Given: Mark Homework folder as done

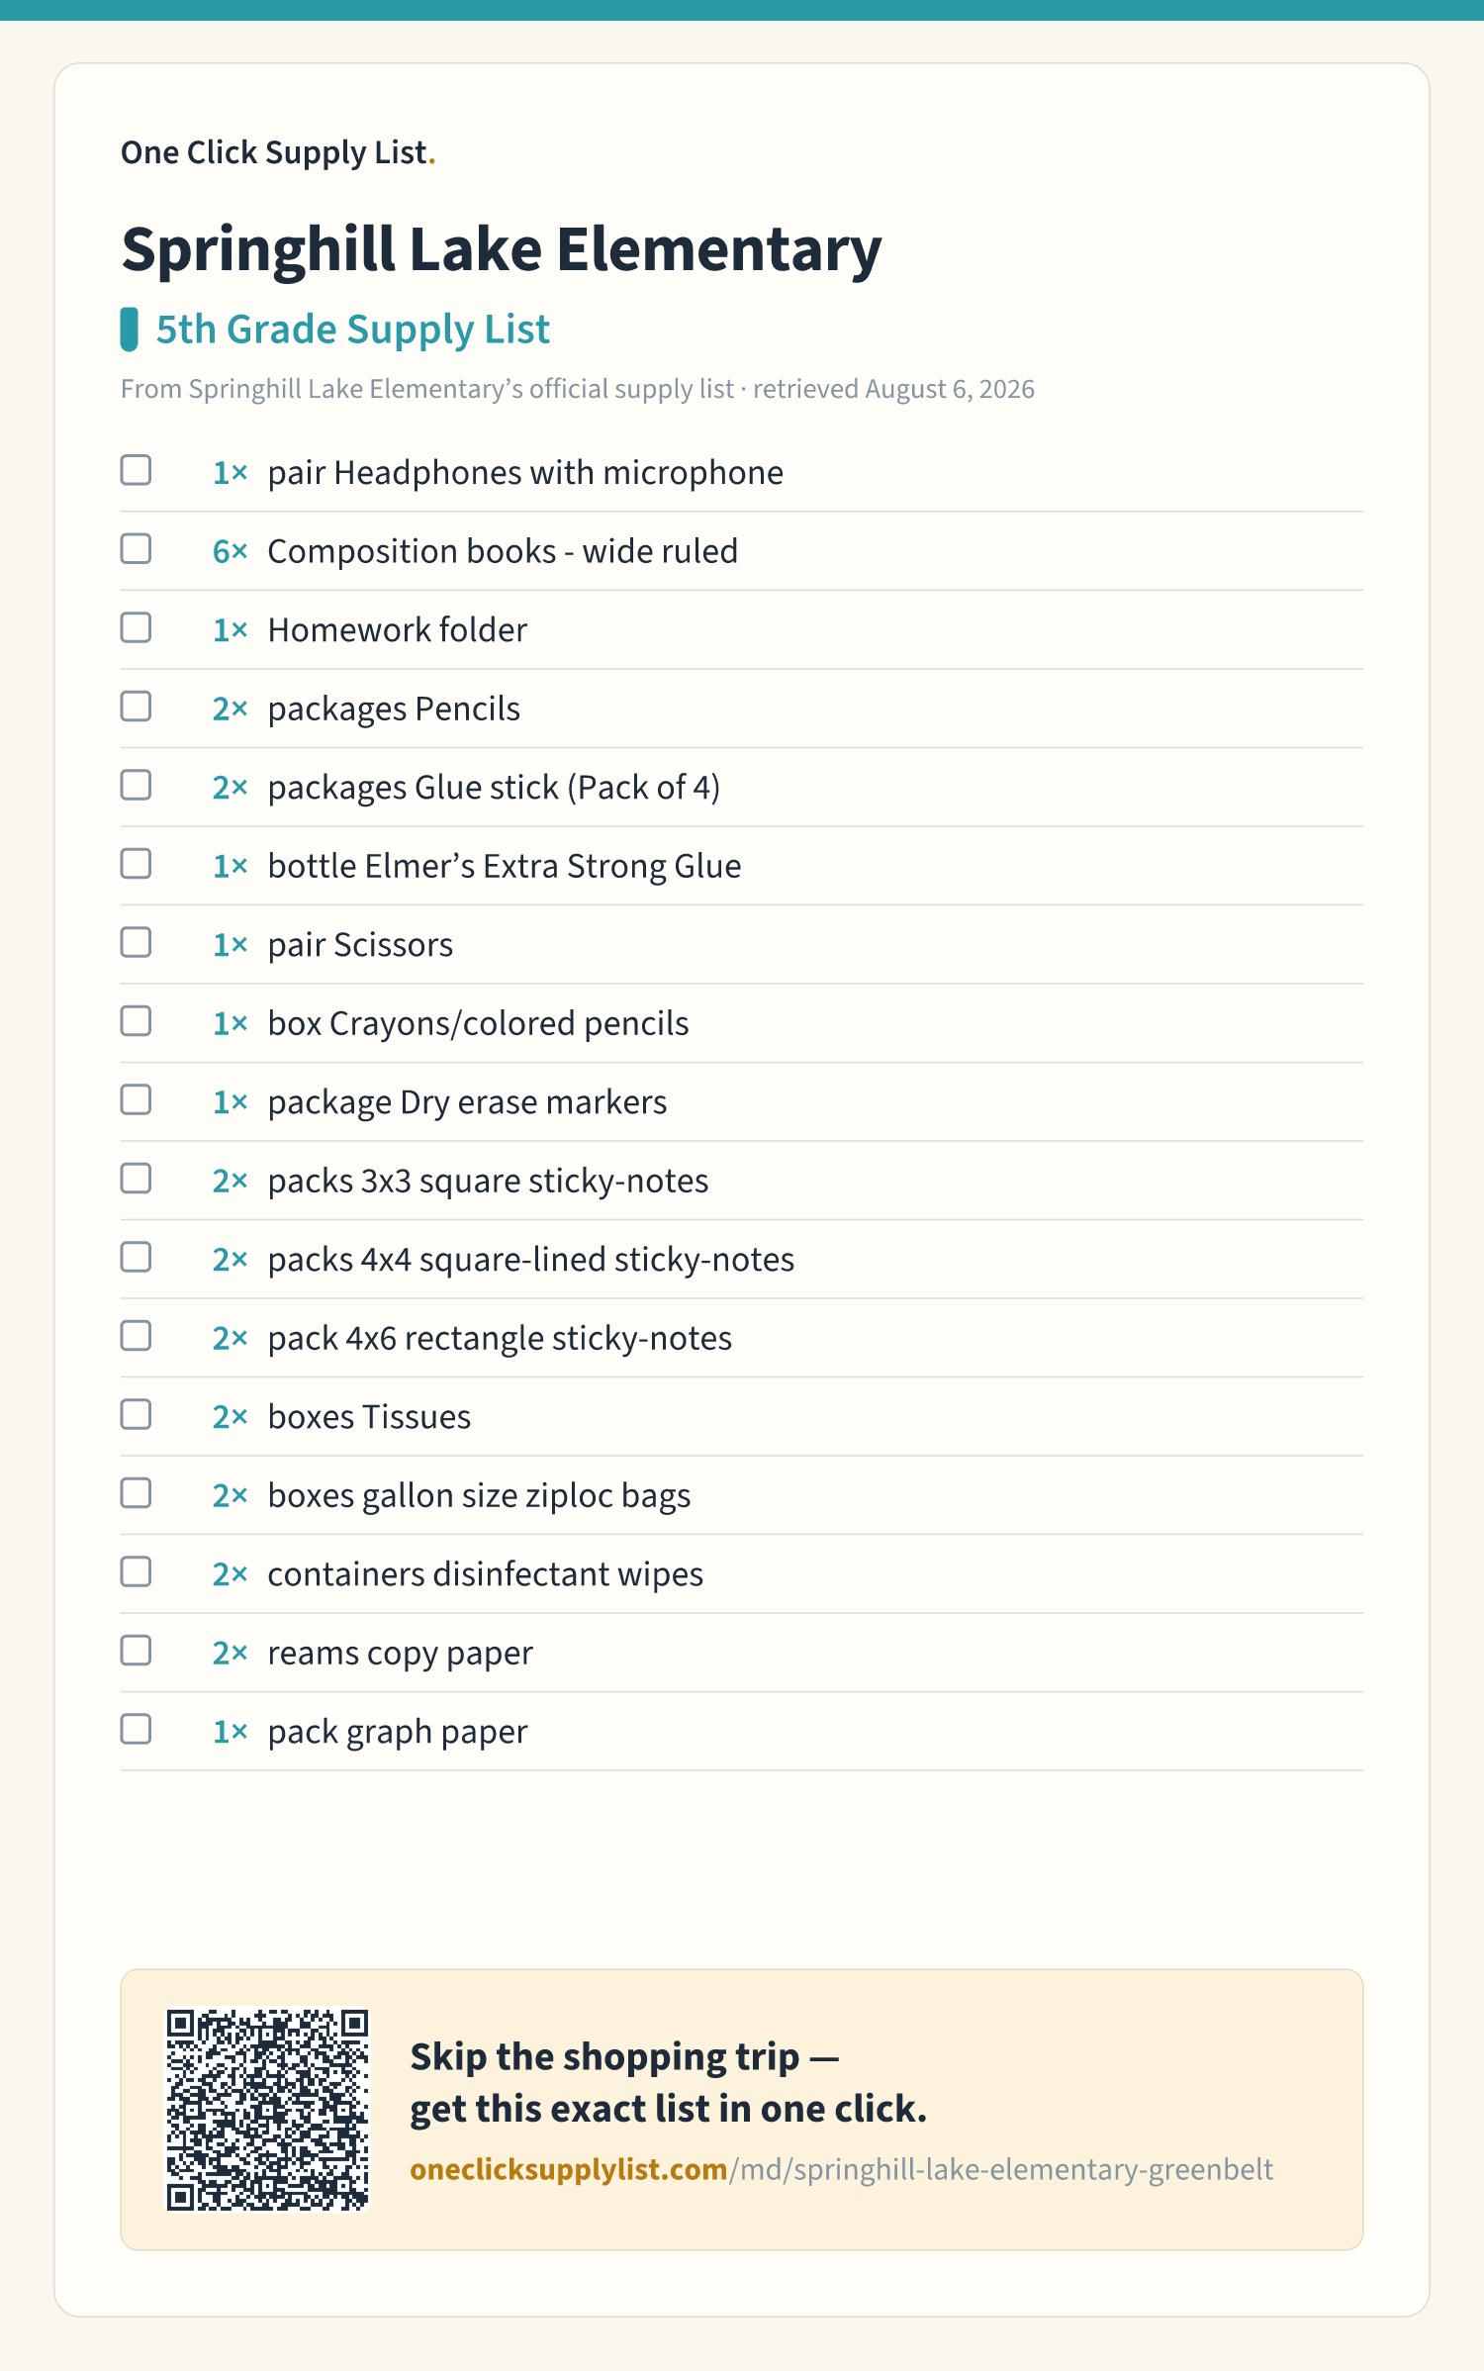Looking at the screenshot, I should click(x=136, y=627).
